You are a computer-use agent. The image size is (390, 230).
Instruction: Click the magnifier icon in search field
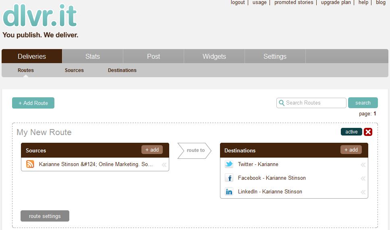[281, 103]
